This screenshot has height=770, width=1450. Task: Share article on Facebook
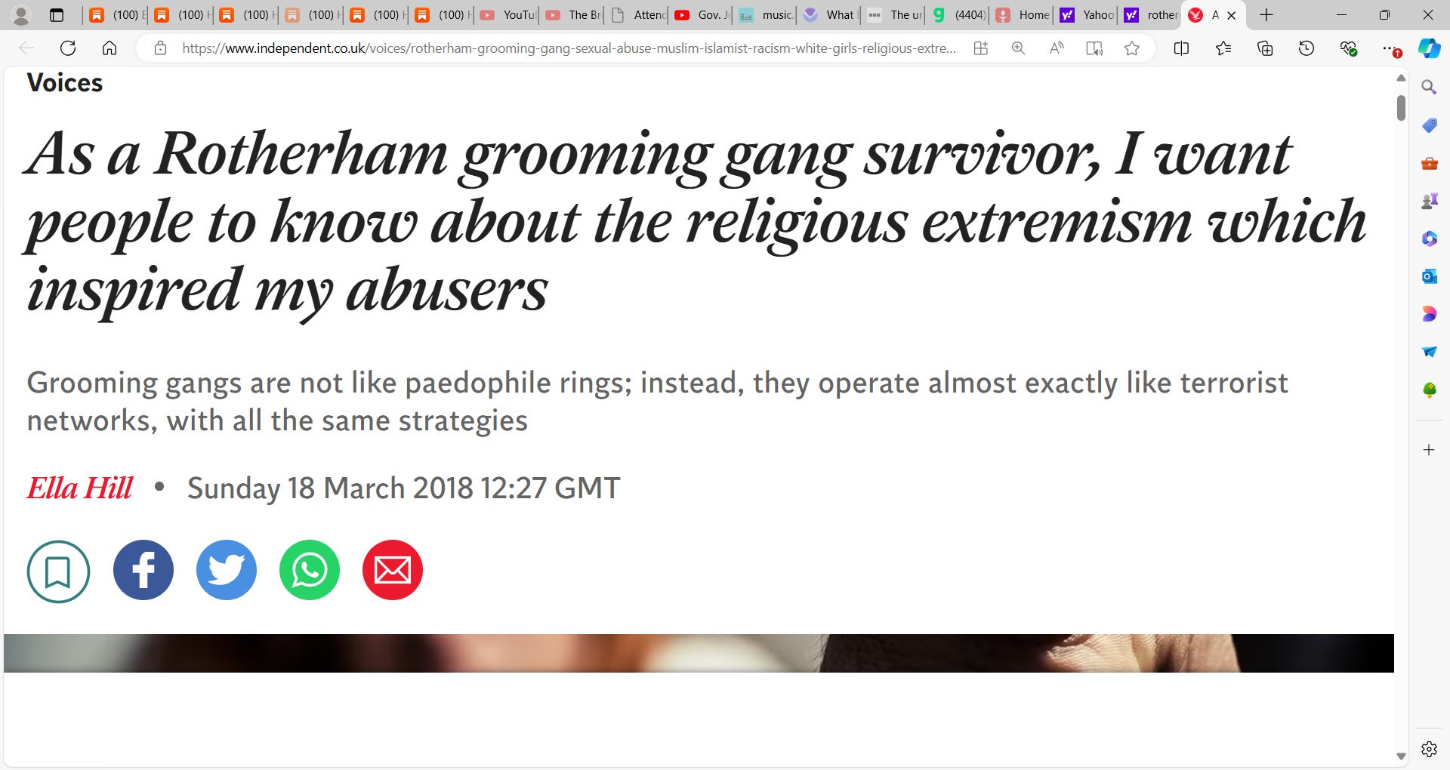[x=143, y=570]
